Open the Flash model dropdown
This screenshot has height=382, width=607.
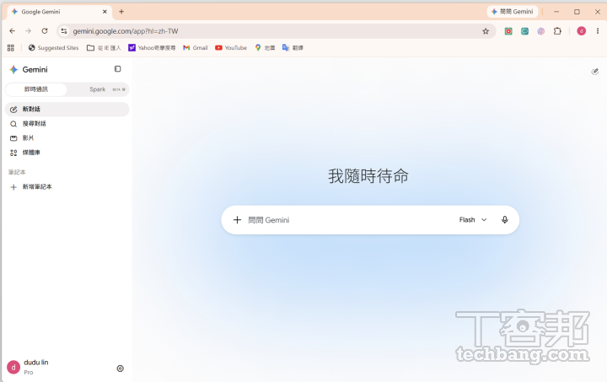click(x=473, y=220)
